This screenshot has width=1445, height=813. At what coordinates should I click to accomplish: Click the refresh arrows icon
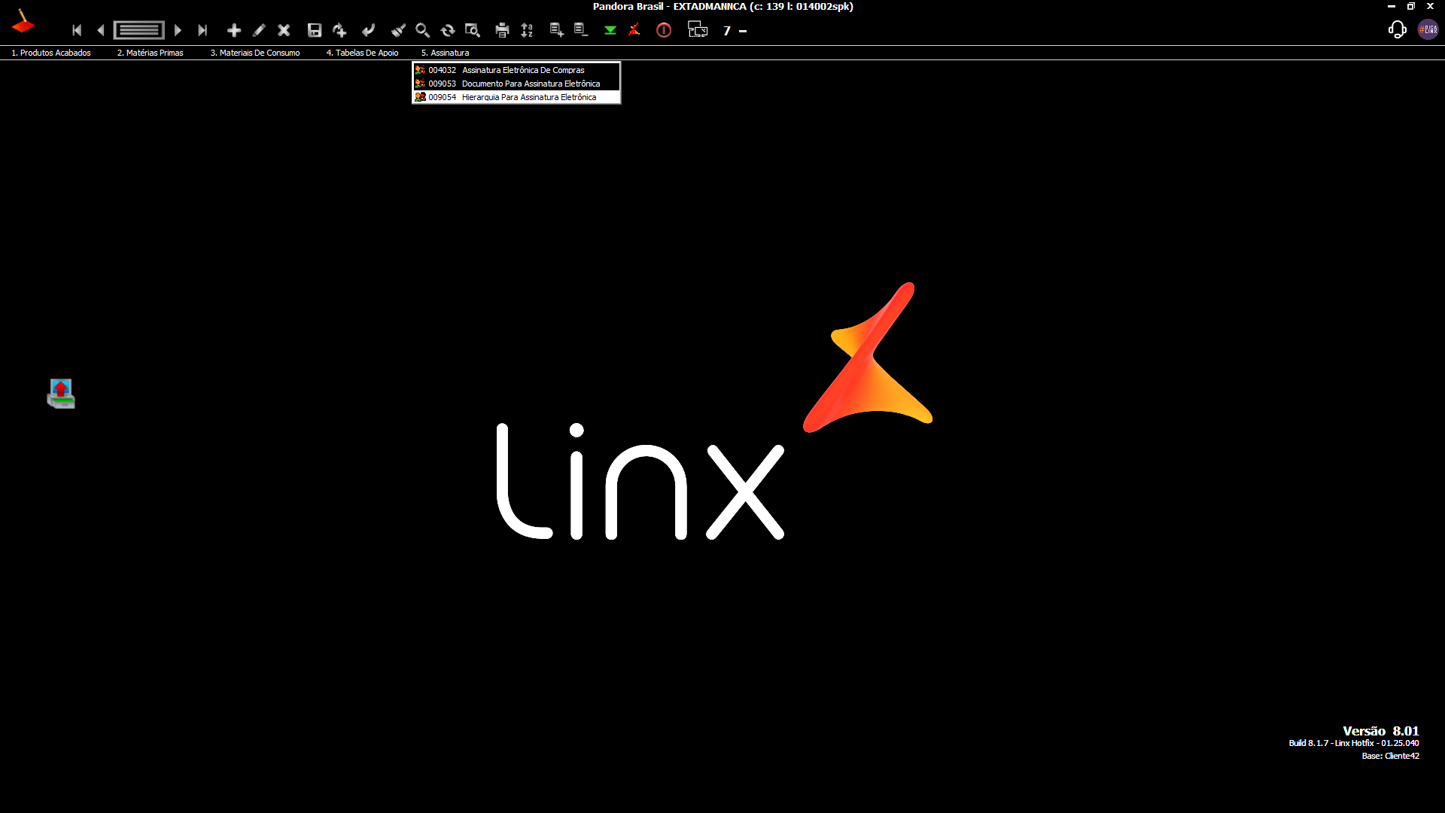pos(448,31)
